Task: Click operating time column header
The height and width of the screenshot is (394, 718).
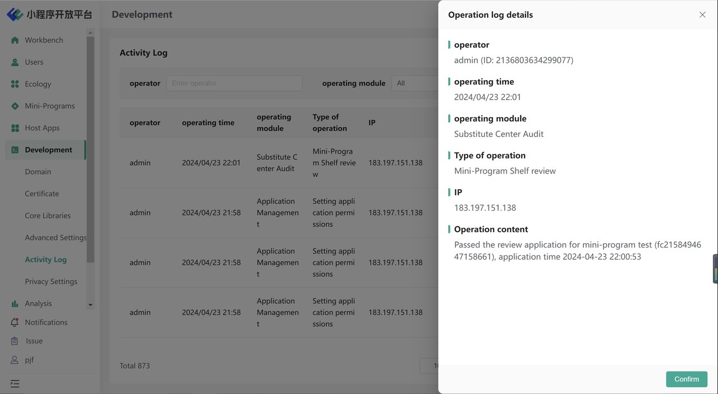Action: (x=208, y=123)
